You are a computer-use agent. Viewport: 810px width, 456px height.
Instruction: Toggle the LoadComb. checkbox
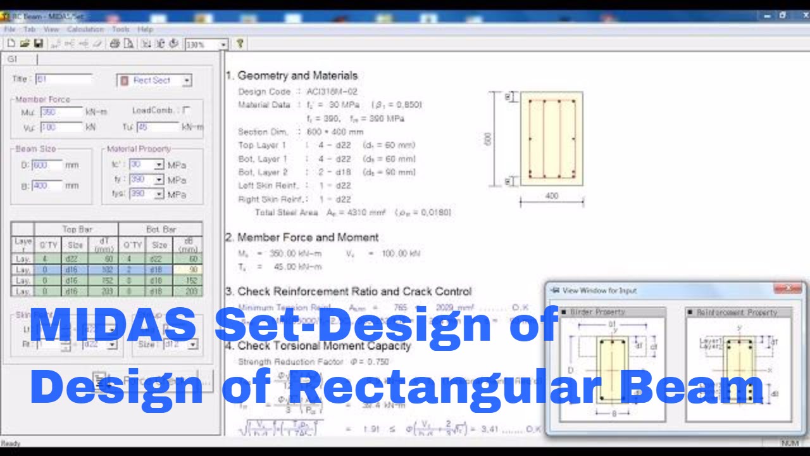coord(186,110)
